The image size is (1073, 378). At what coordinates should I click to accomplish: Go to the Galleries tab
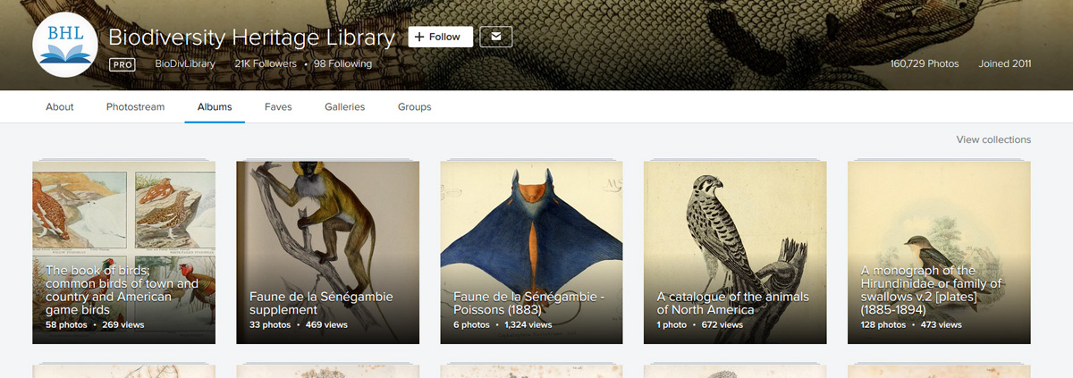tap(345, 107)
